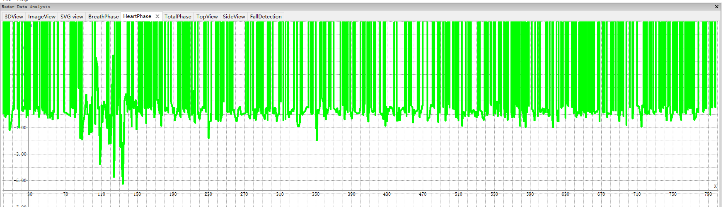Click x-axis label 470
Image resolution: width=722 pixels, height=207 pixels.
[x=423, y=194]
